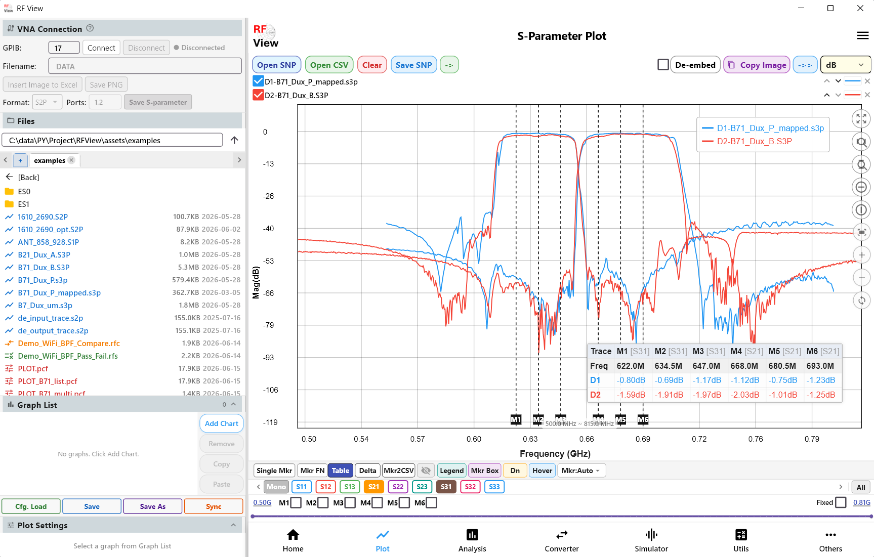This screenshot has height=557, width=874.
Task: Open the dB unit dropdown
Action: (x=845, y=65)
